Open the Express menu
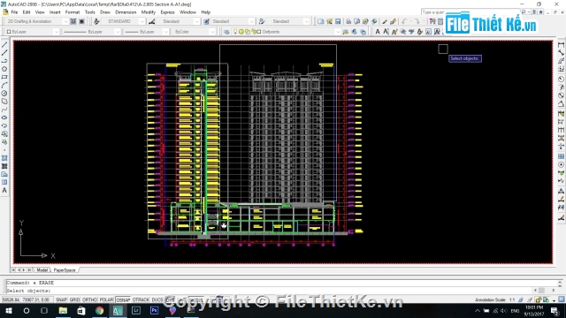The height and width of the screenshot is (318, 566). pyautogui.click(x=167, y=12)
